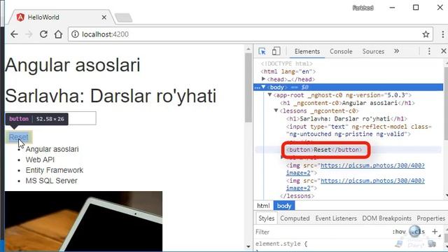This screenshot has height=252, width=448.
Task: Click the text input on the page
Action: point(50,118)
